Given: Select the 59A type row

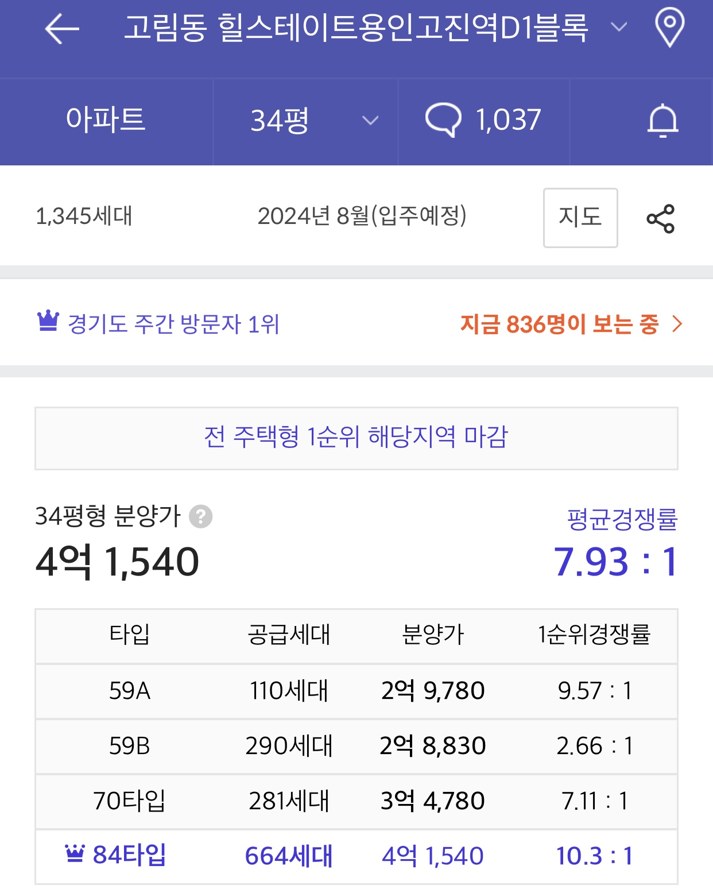Looking at the screenshot, I should tap(356, 691).
